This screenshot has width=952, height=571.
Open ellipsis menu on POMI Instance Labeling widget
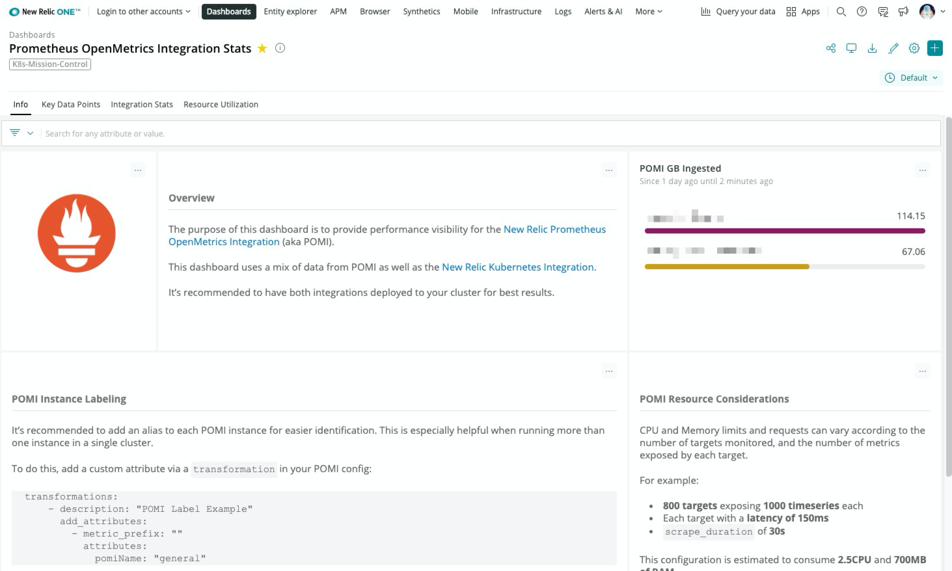609,371
